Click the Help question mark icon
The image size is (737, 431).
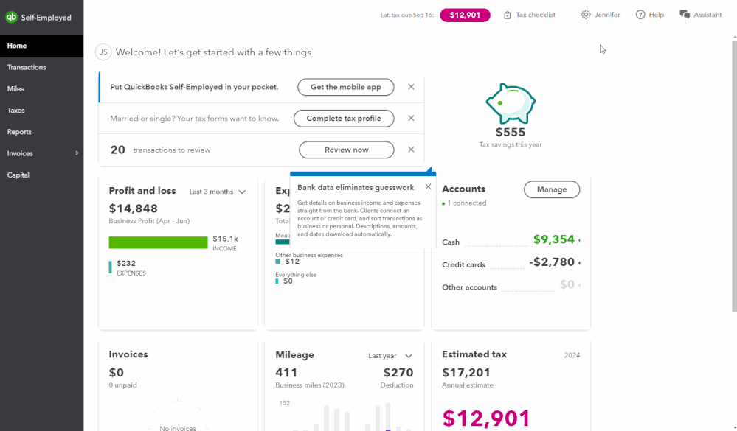coord(640,15)
